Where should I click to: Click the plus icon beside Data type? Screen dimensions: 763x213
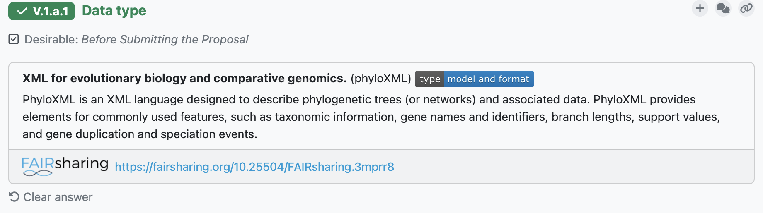tap(700, 8)
